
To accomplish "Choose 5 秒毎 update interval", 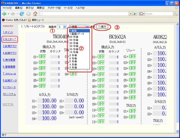I will pos(79,61).
